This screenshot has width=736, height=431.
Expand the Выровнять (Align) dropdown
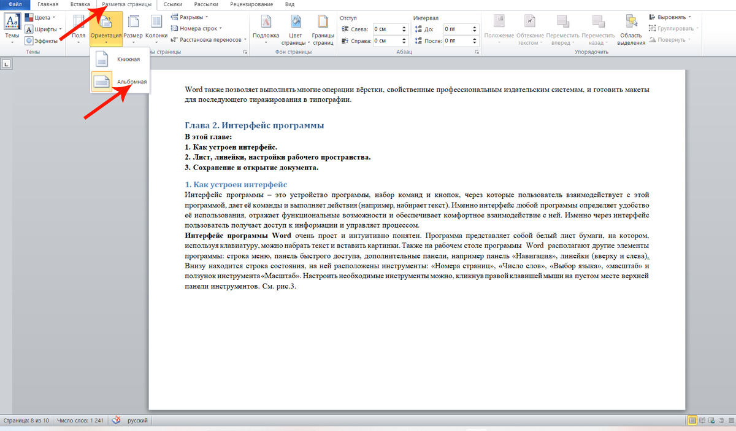pos(673,17)
